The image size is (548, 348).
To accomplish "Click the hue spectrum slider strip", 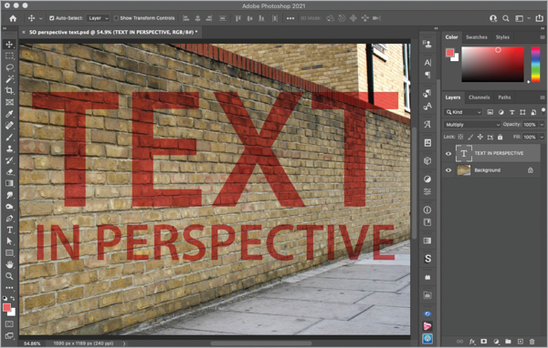I will (535, 65).
